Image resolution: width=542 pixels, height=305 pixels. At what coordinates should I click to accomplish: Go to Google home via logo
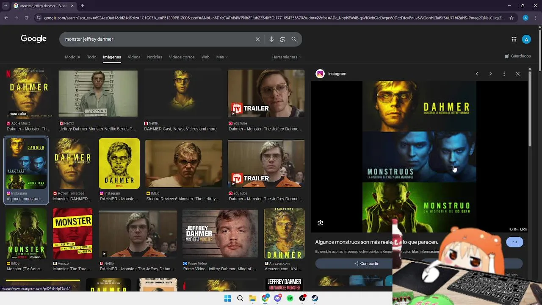tap(33, 39)
